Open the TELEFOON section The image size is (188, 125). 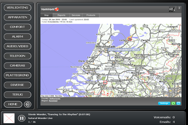(x=18, y=56)
